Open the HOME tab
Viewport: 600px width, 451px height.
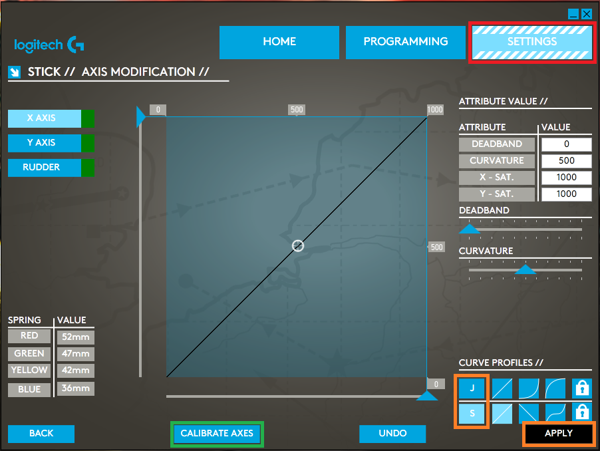[x=279, y=42]
